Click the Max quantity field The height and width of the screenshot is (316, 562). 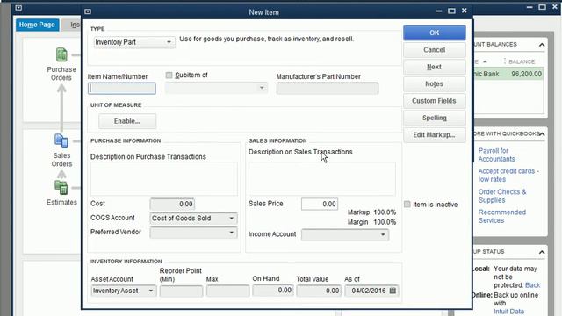coord(227,291)
